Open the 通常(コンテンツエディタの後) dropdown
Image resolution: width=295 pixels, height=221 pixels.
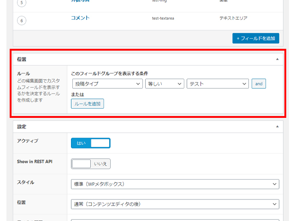coord(175,204)
